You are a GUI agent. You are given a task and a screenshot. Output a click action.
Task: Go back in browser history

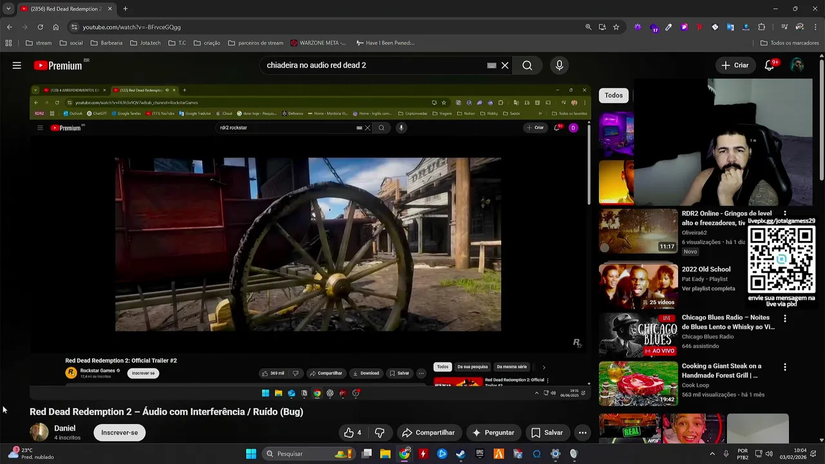point(9,27)
